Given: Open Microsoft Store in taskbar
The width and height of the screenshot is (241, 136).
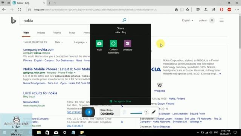Looking at the screenshot, I should tap(47, 133).
